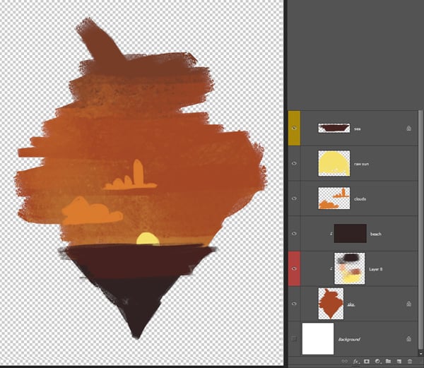The height and width of the screenshot is (368, 424).
Task: Add a layer mask
Action: click(x=366, y=361)
